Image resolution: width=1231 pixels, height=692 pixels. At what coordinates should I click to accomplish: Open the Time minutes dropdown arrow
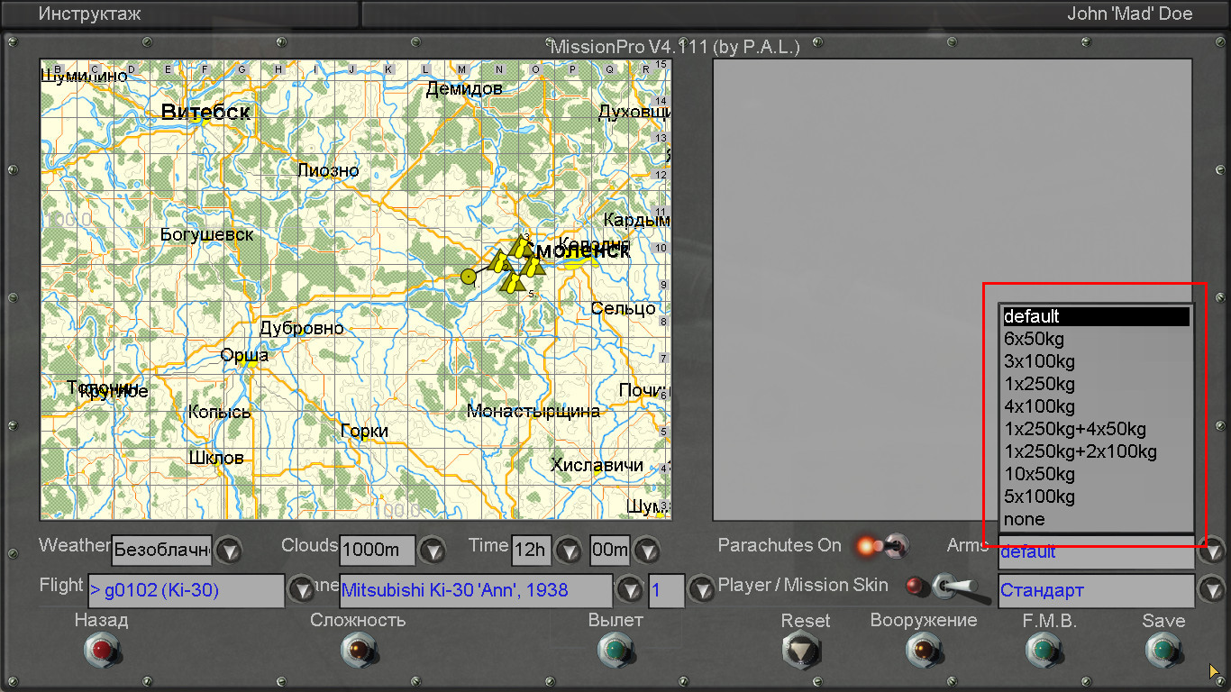click(646, 550)
